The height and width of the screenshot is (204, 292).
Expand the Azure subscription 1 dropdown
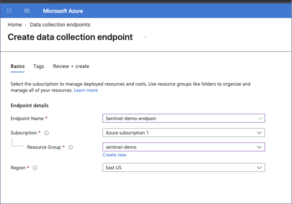[183, 132]
